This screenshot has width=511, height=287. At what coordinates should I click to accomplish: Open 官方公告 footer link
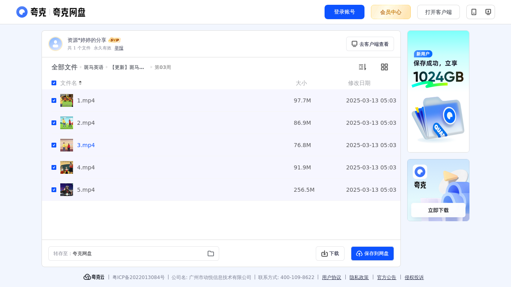(387, 277)
